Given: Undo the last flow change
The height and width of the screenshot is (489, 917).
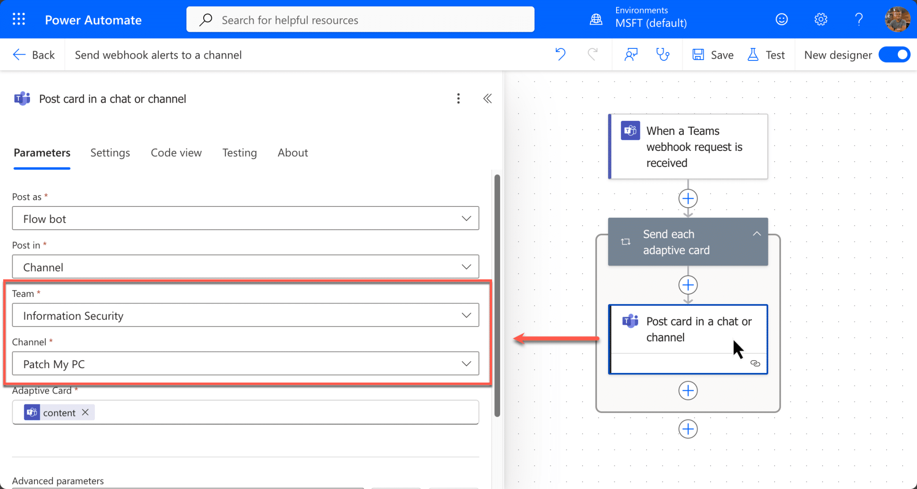Looking at the screenshot, I should (560, 54).
